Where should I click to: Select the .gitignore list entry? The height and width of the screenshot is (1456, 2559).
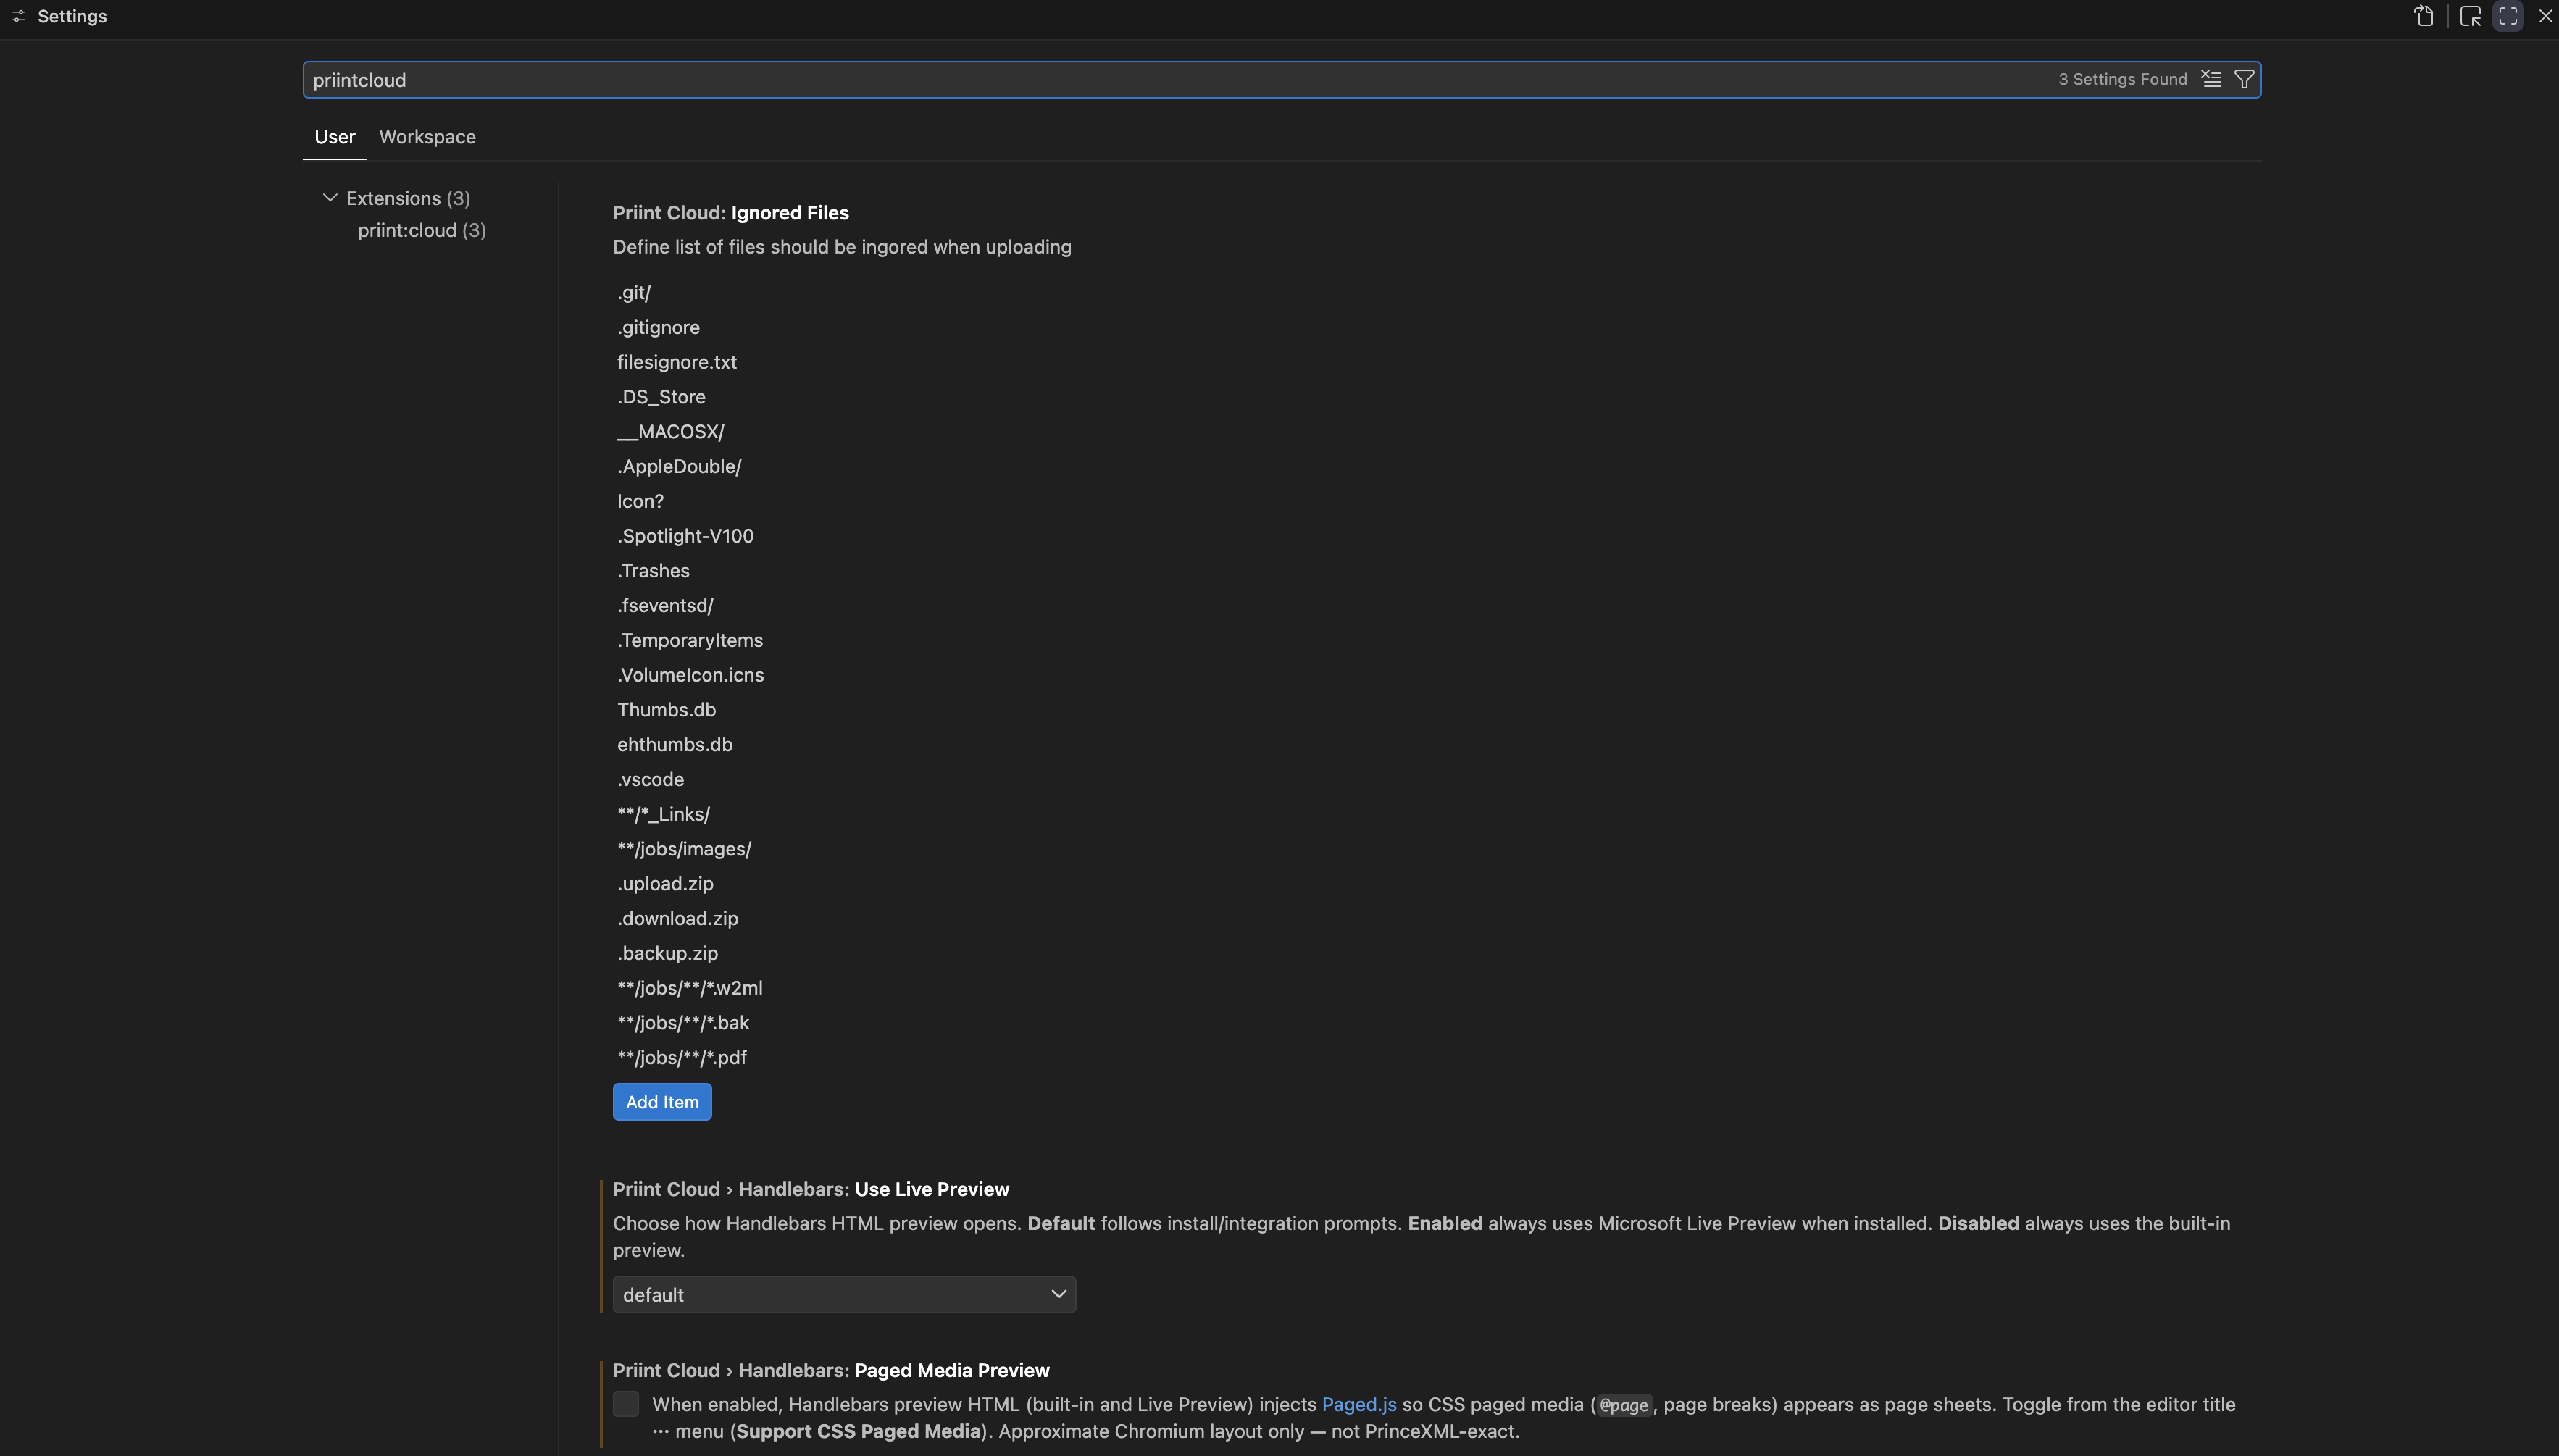658,327
